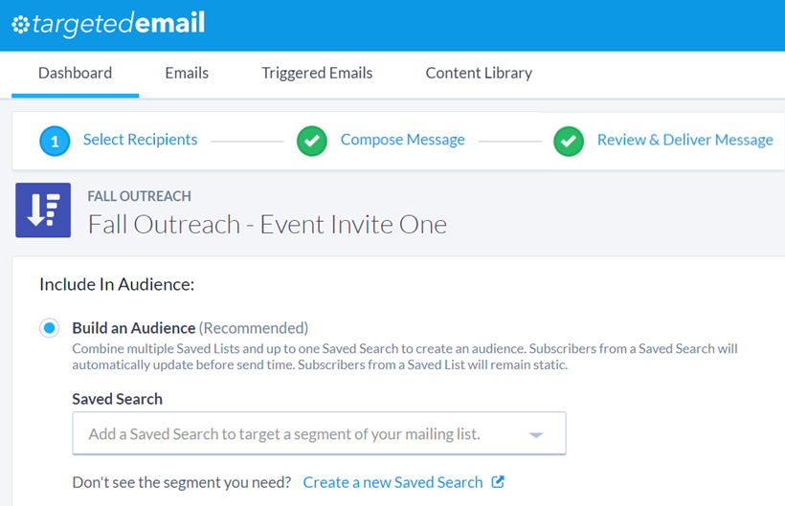Open Create a new Saved Search link
The width and height of the screenshot is (785, 506).
pos(393,482)
